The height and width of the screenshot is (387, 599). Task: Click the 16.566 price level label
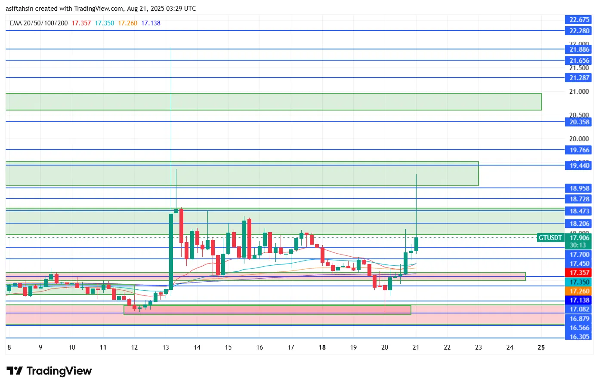(579, 328)
